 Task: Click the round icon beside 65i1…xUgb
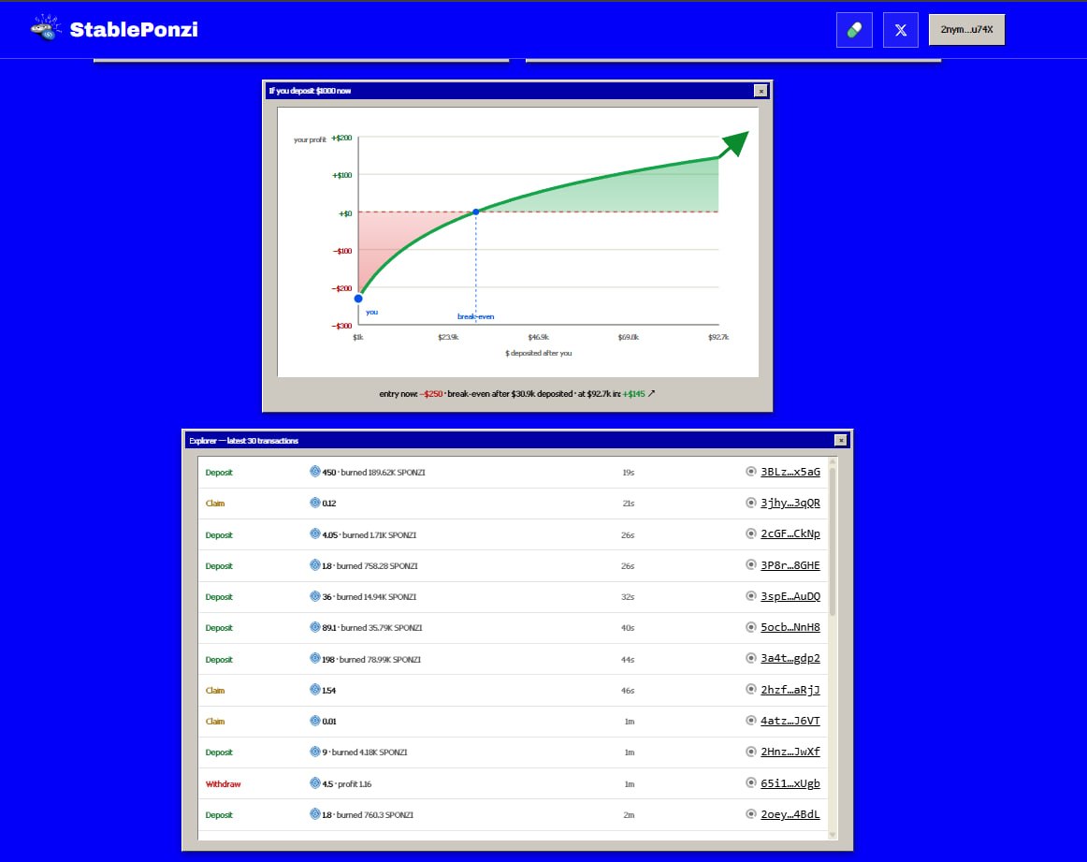pos(751,782)
